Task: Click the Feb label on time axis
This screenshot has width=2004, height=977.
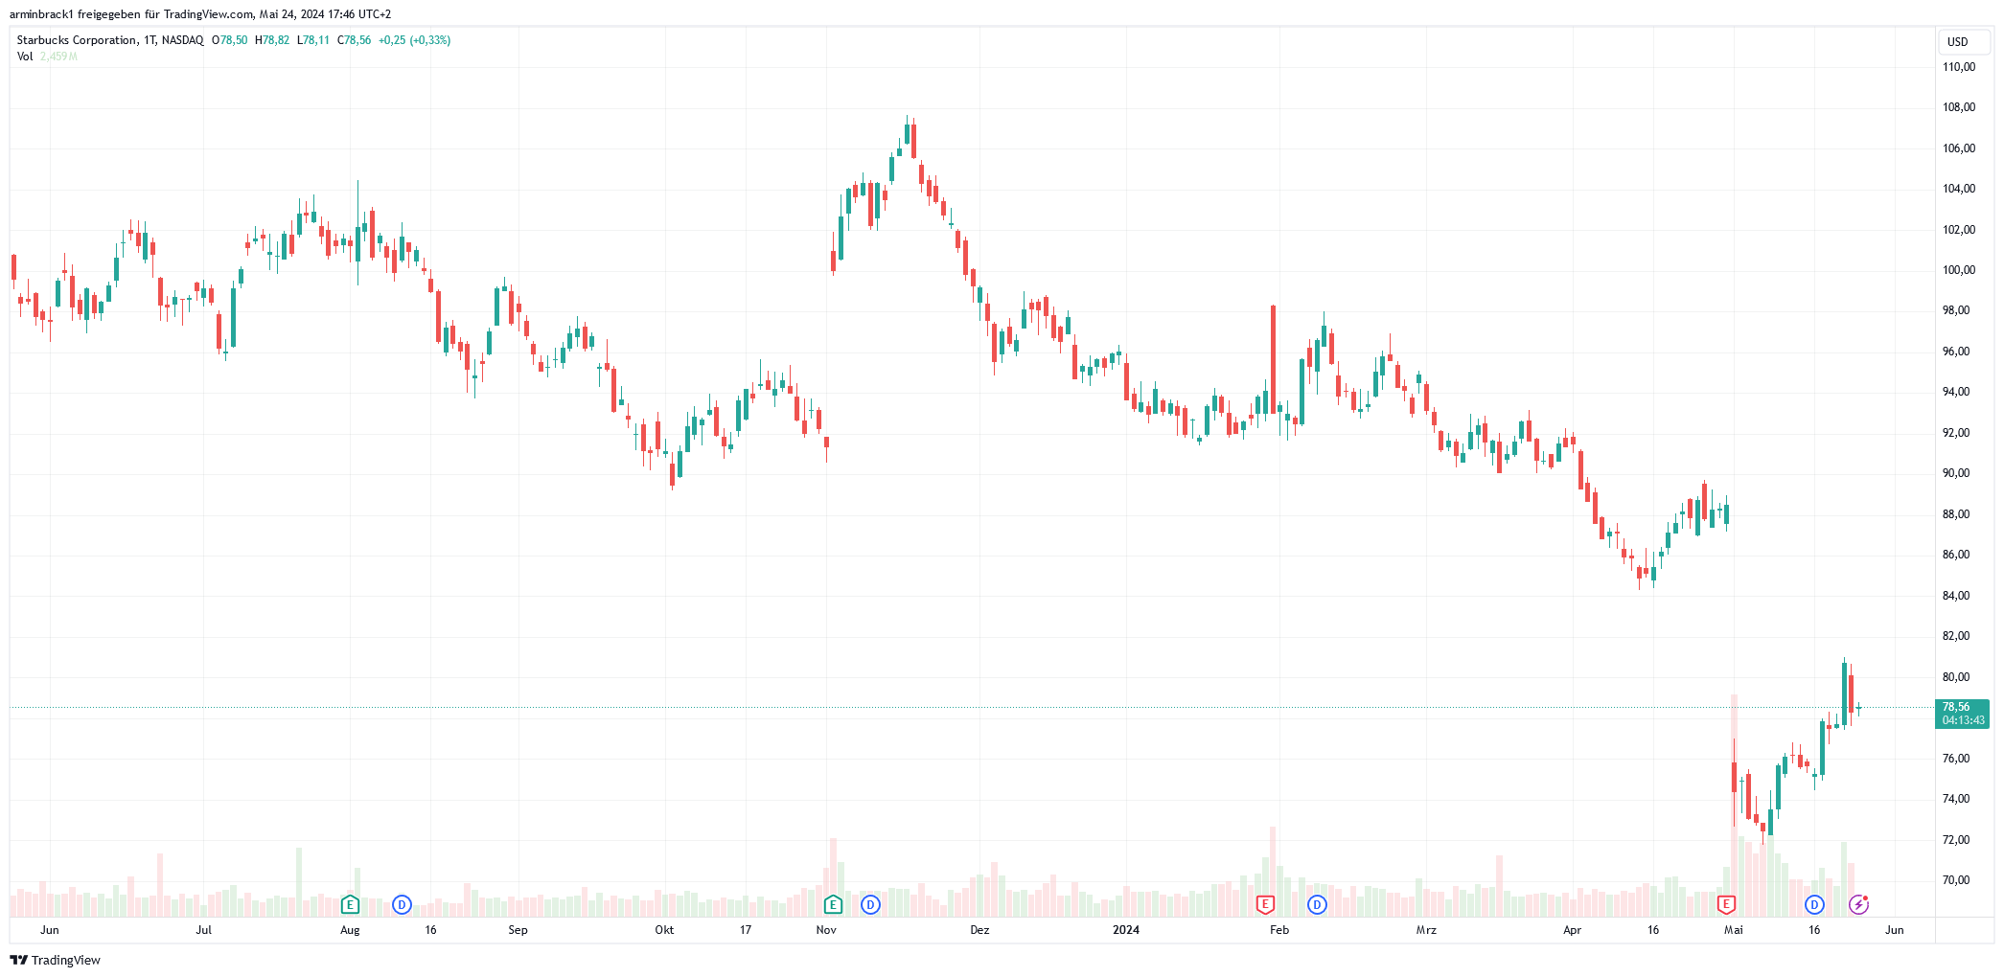Action: tap(1279, 930)
